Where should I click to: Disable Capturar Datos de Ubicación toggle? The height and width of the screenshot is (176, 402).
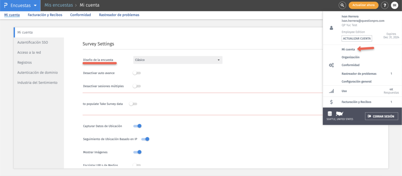coord(137,126)
